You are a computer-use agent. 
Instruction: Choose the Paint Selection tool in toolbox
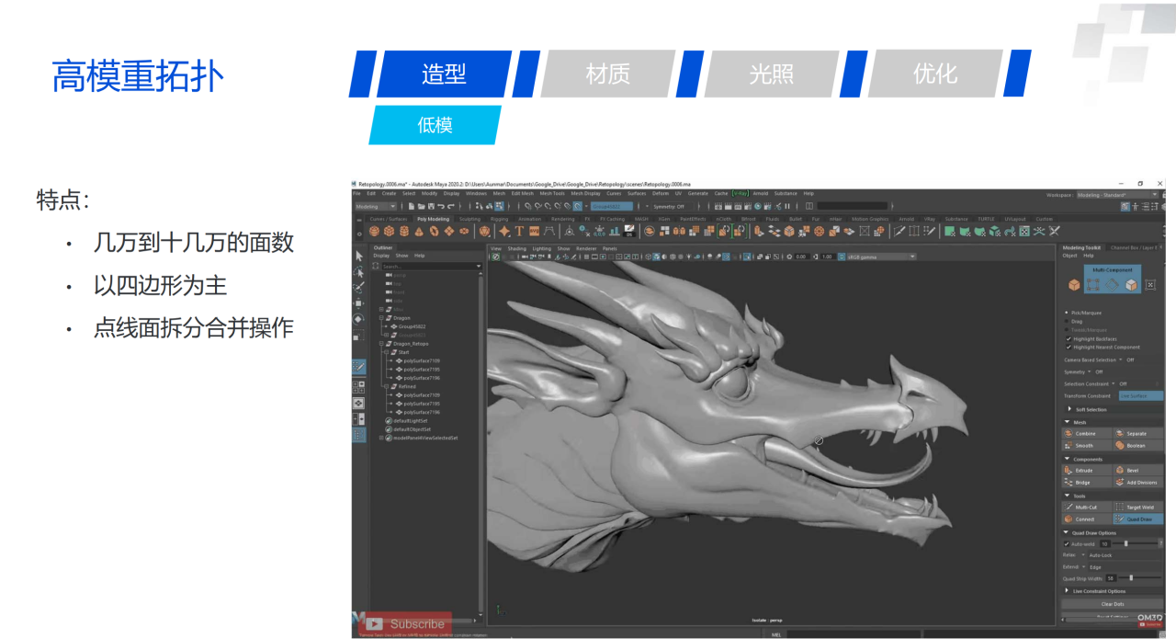point(358,287)
